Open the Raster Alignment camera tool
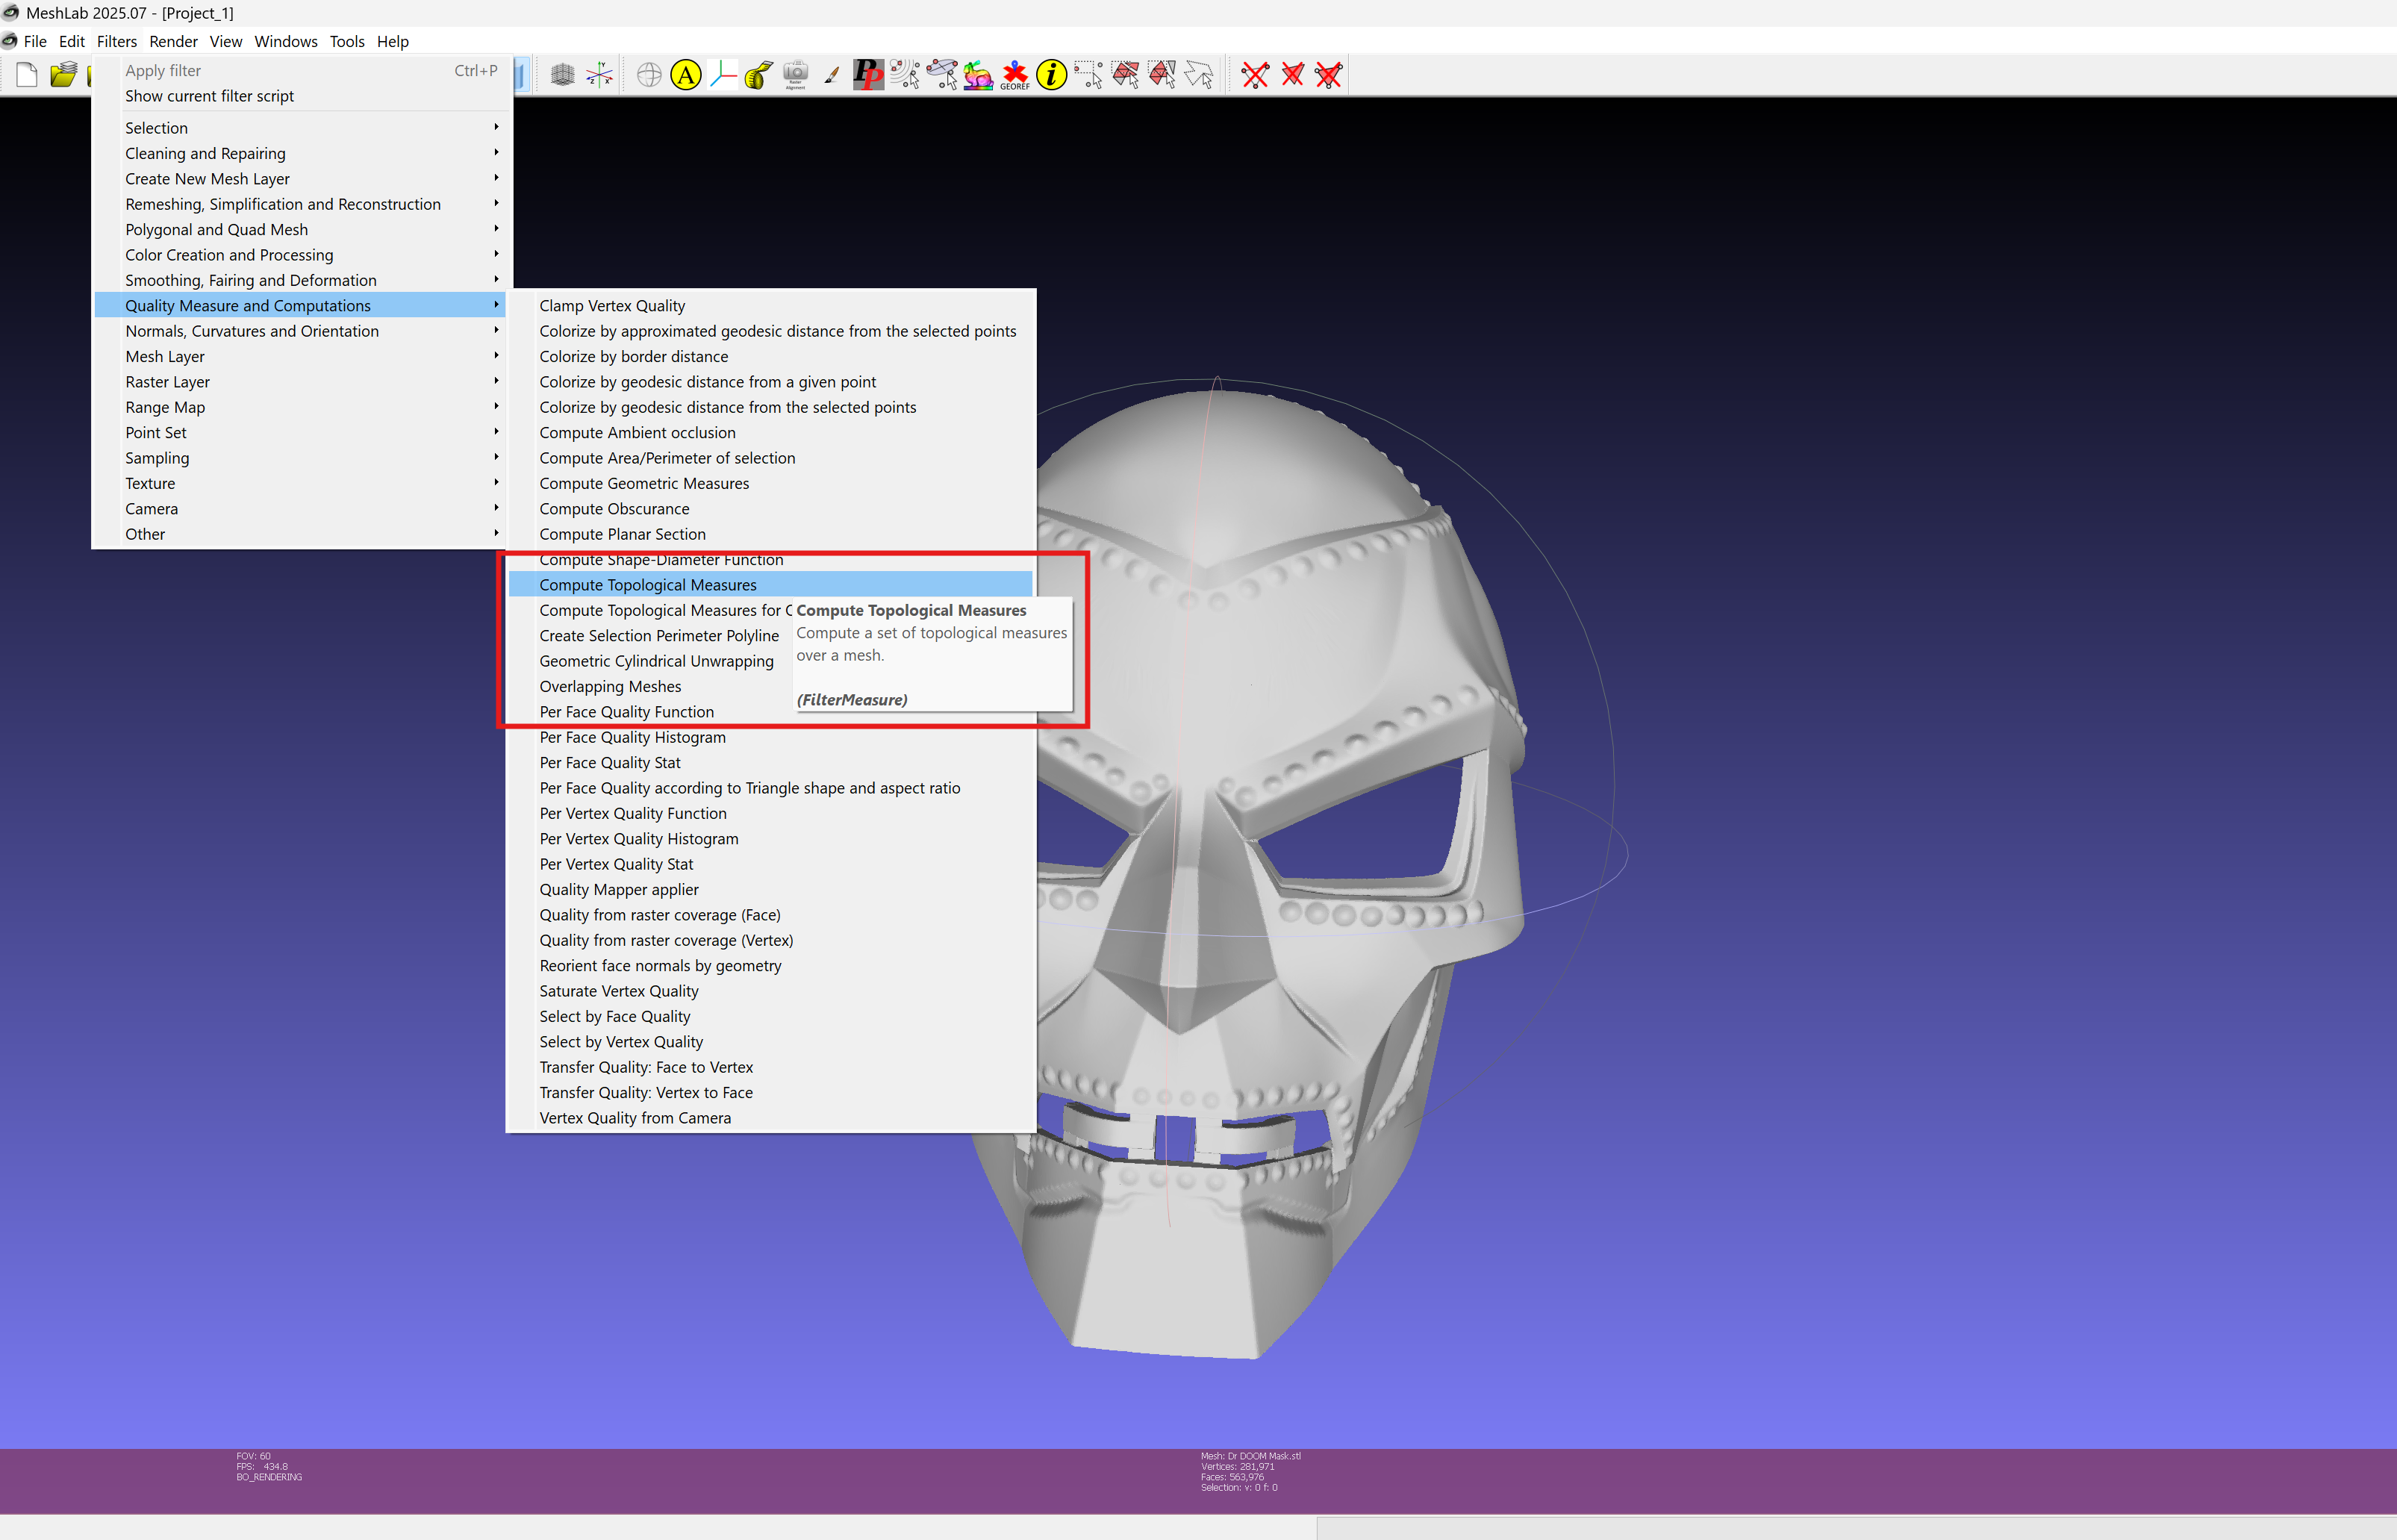 [796, 75]
